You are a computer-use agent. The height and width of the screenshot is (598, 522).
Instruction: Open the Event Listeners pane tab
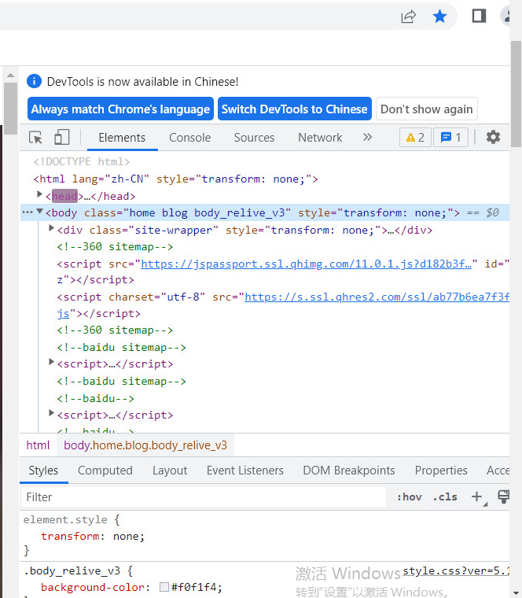point(245,471)
